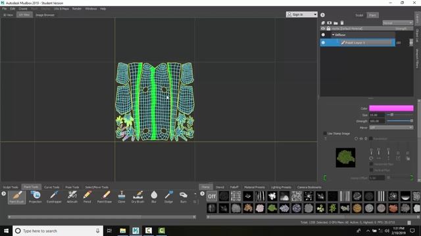Click the round arrow above Layers panel

(x=322, y=15)
